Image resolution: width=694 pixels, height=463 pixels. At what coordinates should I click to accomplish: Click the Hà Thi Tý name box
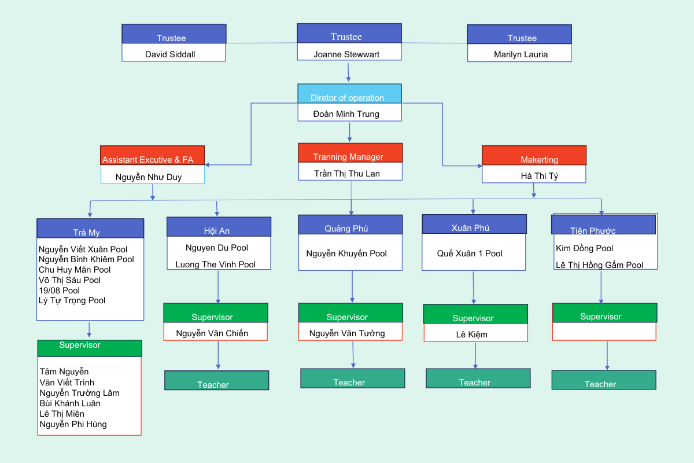click(534, 175)
